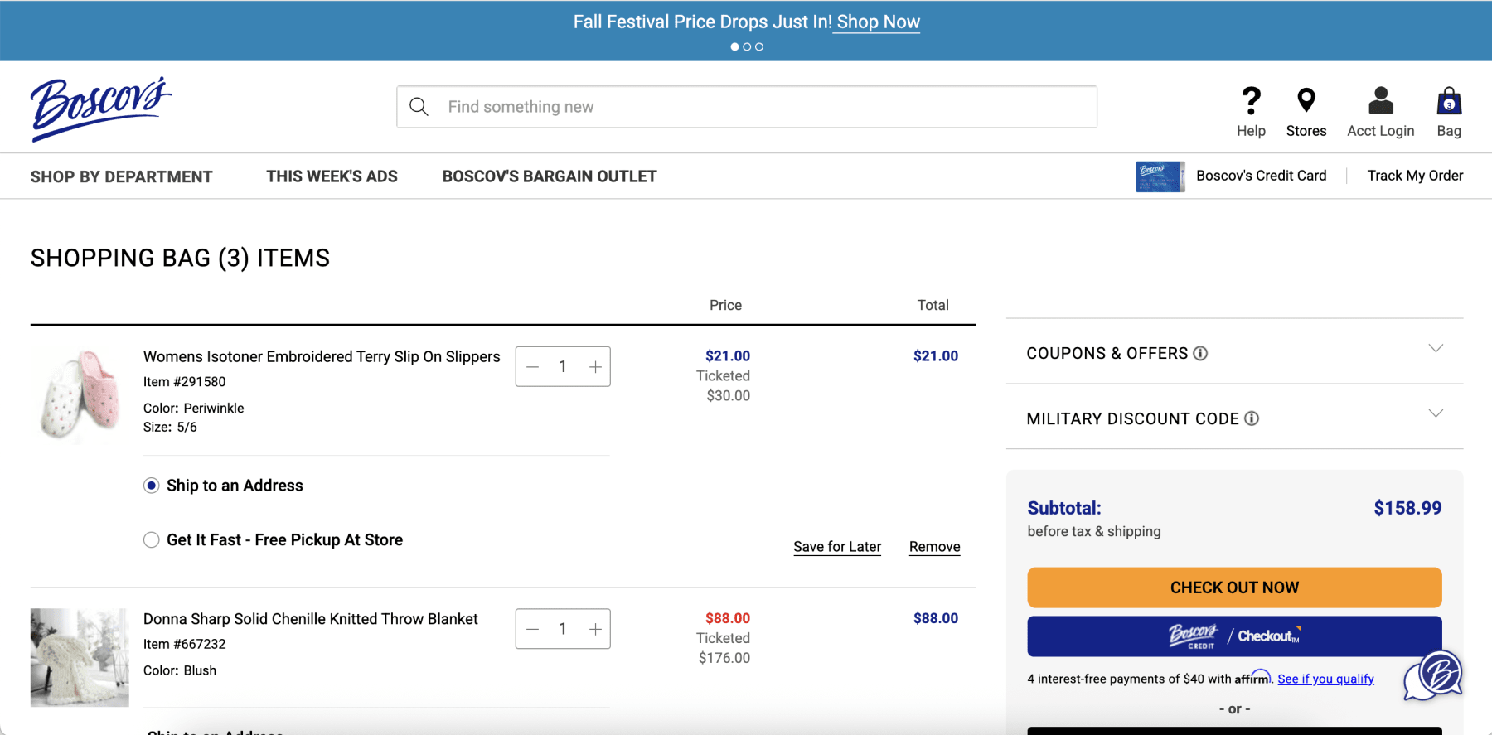Click the Help question mark icon

[x=1251, y=101]
